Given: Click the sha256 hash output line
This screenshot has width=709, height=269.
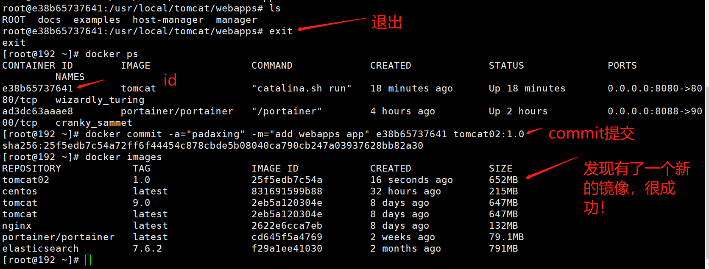Looking at the screenshot, I should coord(212,146).
